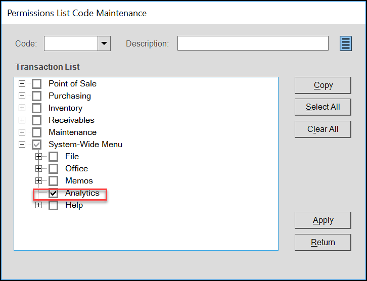The width and height of the screenshot is (367, 281).
Task: Open the Code dropdown arrow
Action: pos(104,43)
